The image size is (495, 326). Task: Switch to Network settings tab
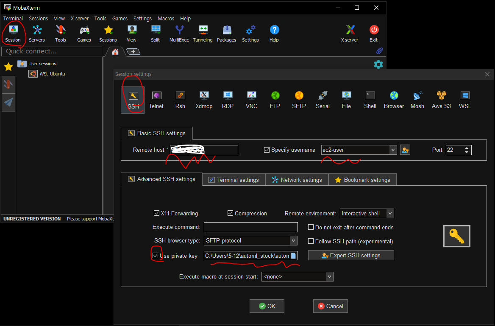(x=297, y=180)
